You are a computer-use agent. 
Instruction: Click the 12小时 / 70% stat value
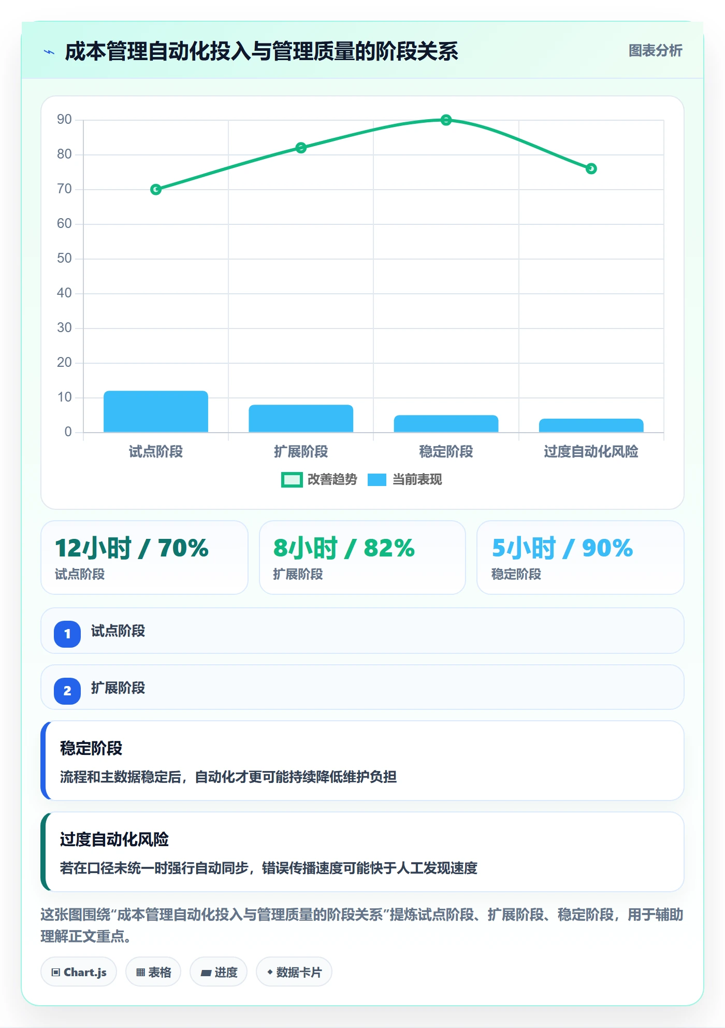[x=132, y=548]
